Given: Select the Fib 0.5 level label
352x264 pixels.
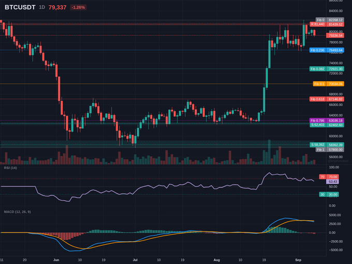Looking at the screenshot, I should tap(319, 84).
